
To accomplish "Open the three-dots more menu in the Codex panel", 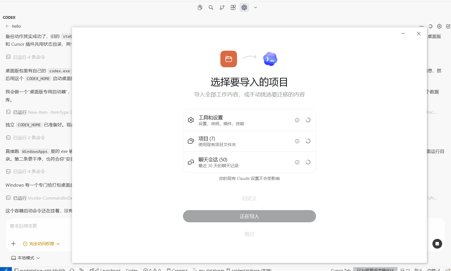I will tap(421, 26).
